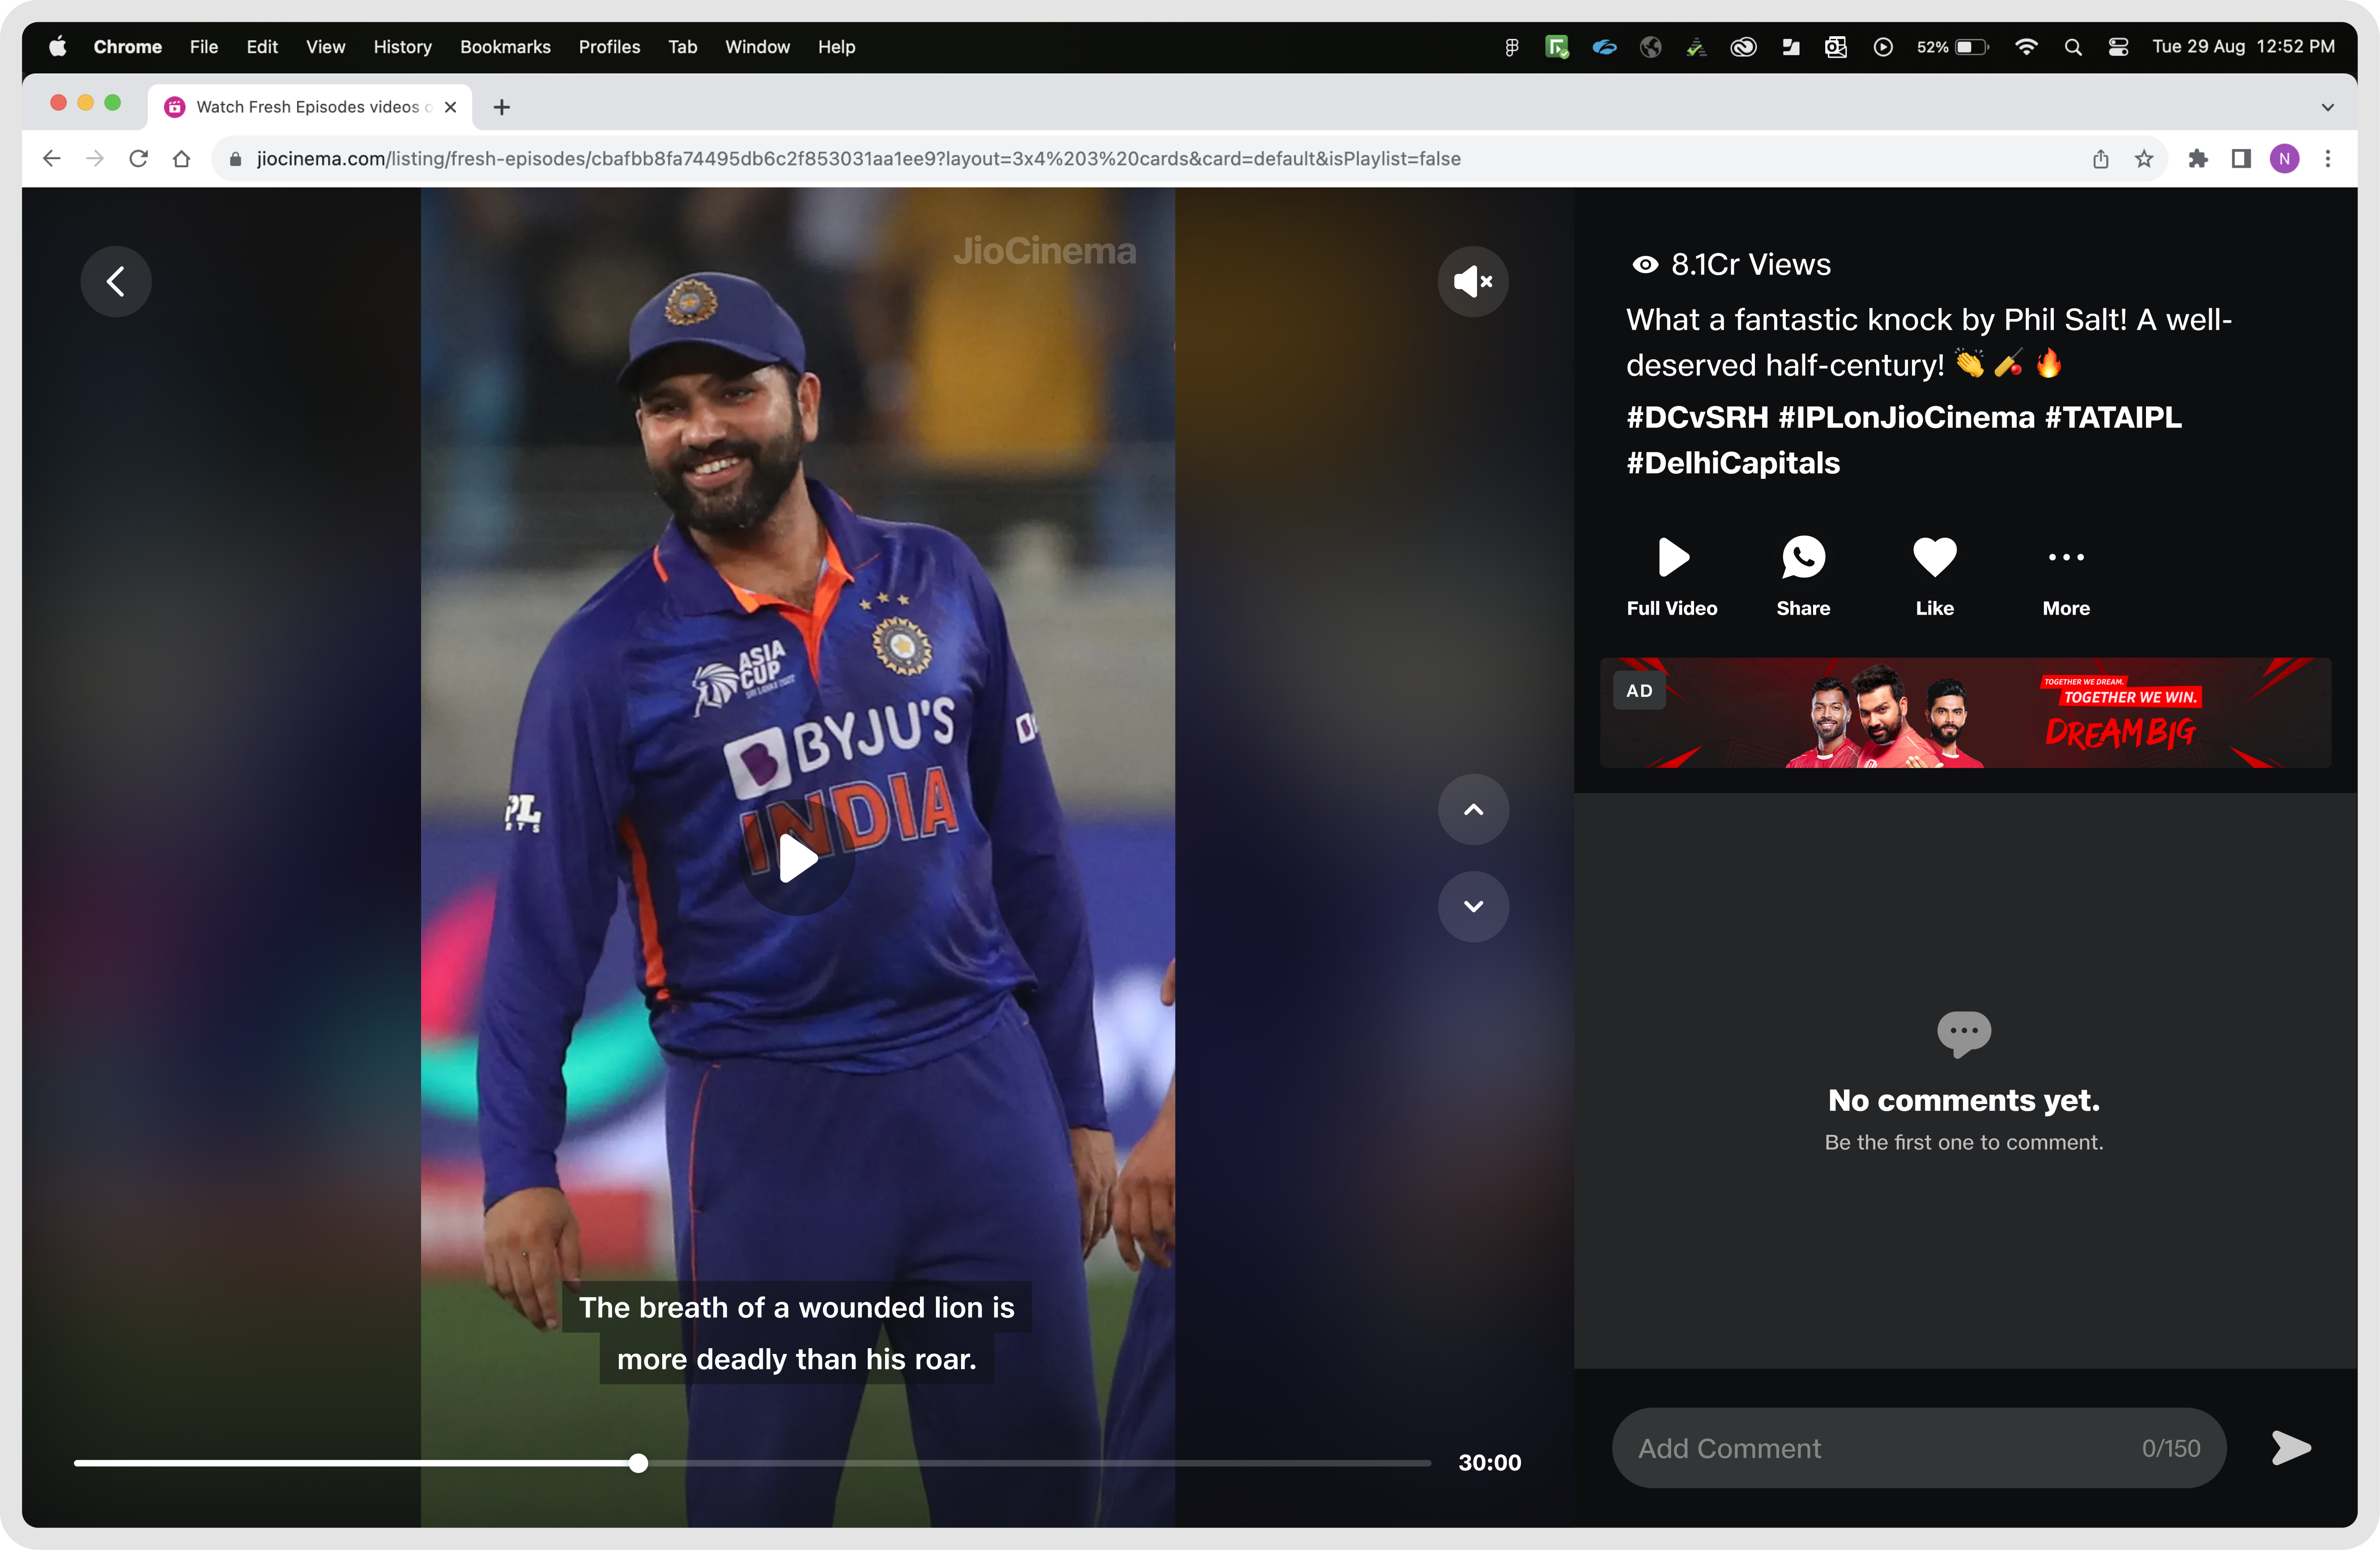Click the browser Forward arrow

pos(95,159)
